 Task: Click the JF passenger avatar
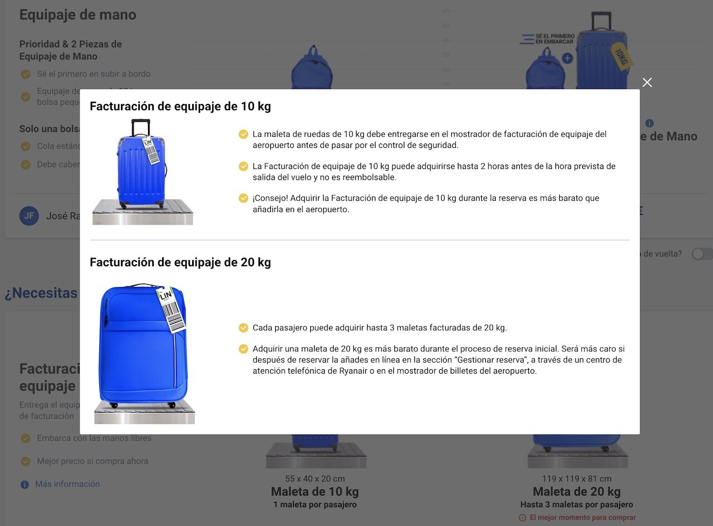[x=29, y=216]
